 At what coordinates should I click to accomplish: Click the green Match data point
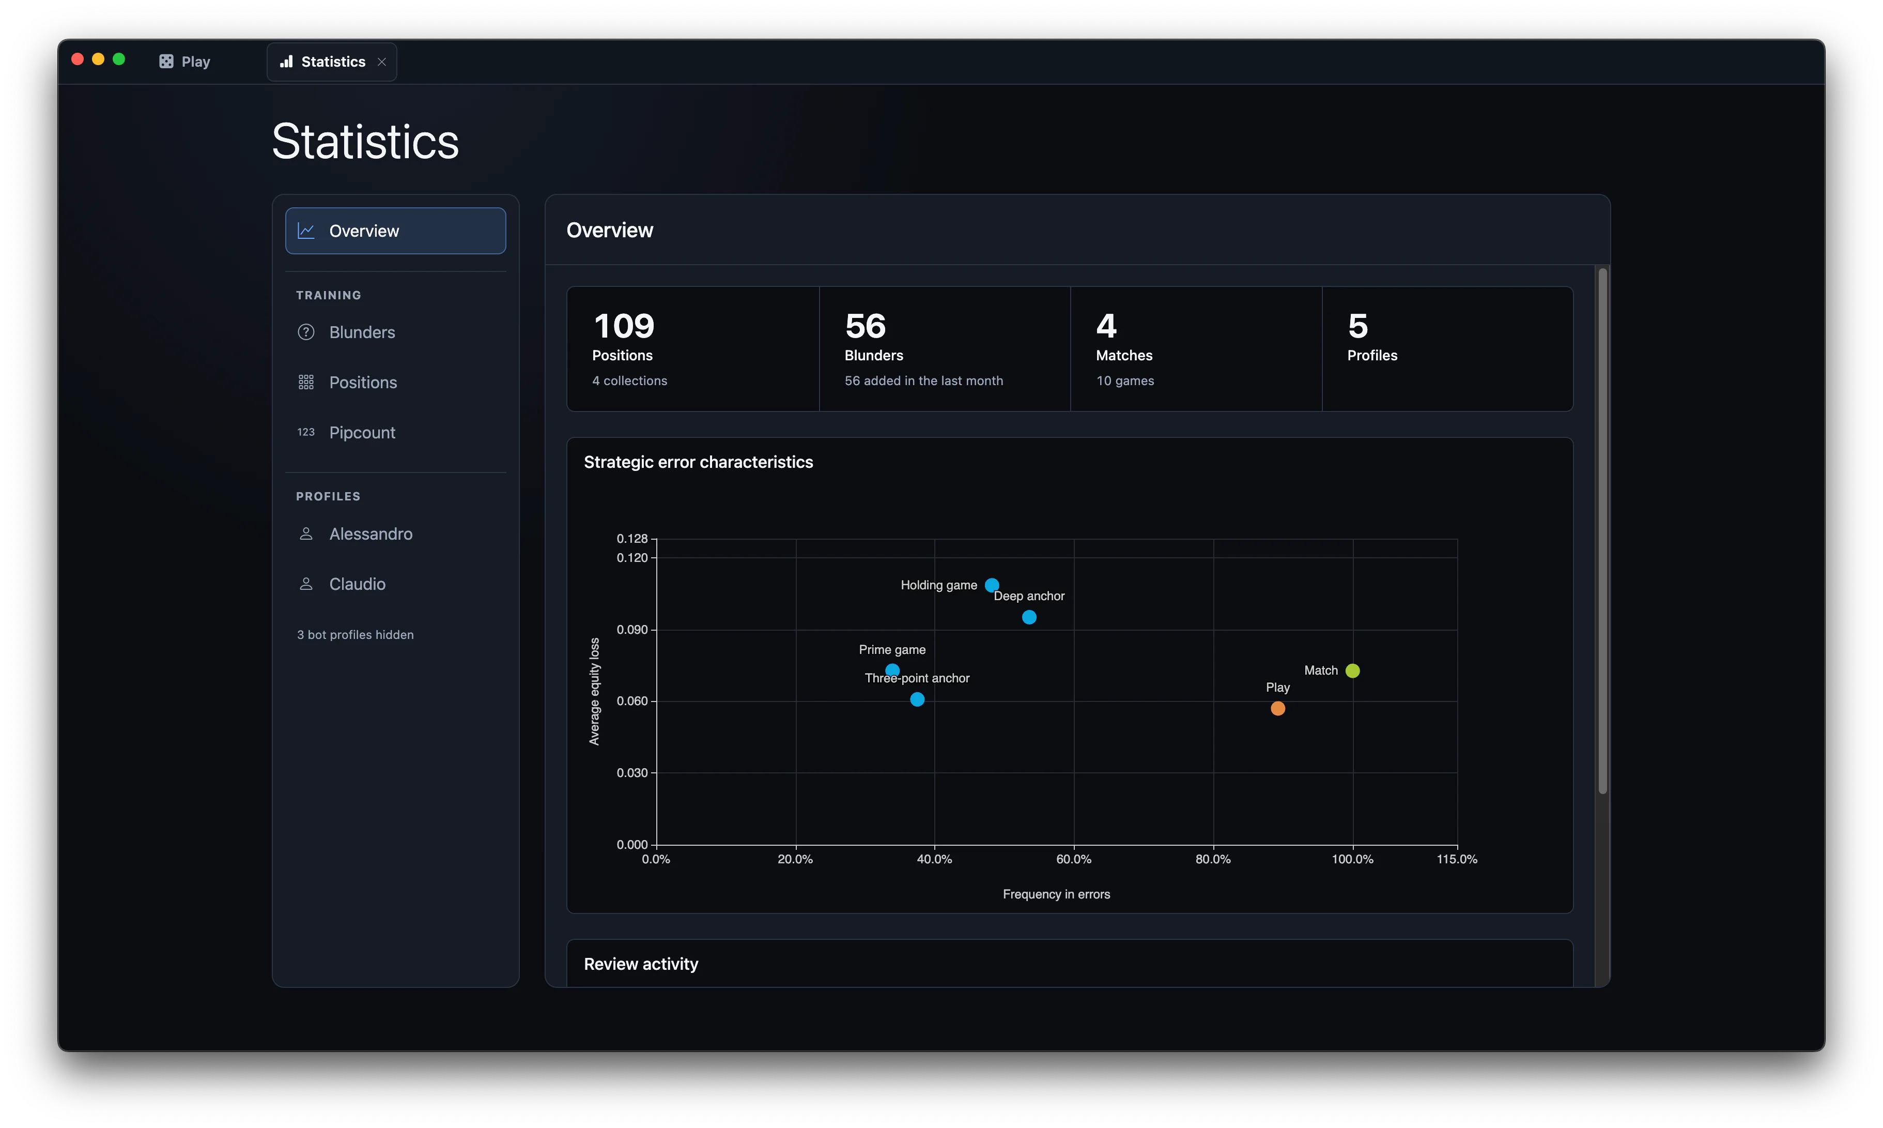(x=1353, y=670)
